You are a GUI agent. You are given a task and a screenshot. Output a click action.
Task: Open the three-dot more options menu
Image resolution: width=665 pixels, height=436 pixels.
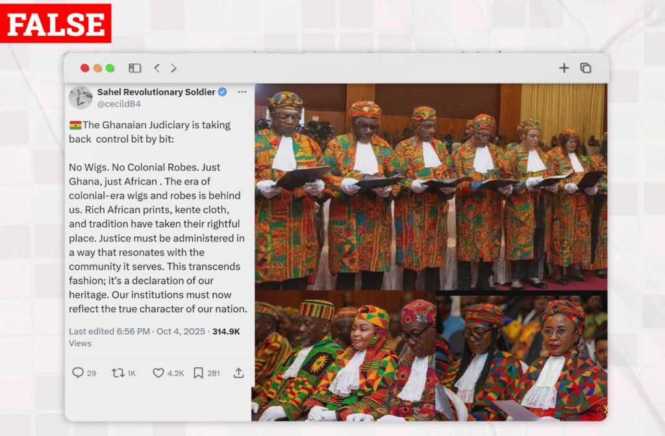coord(242,92)
